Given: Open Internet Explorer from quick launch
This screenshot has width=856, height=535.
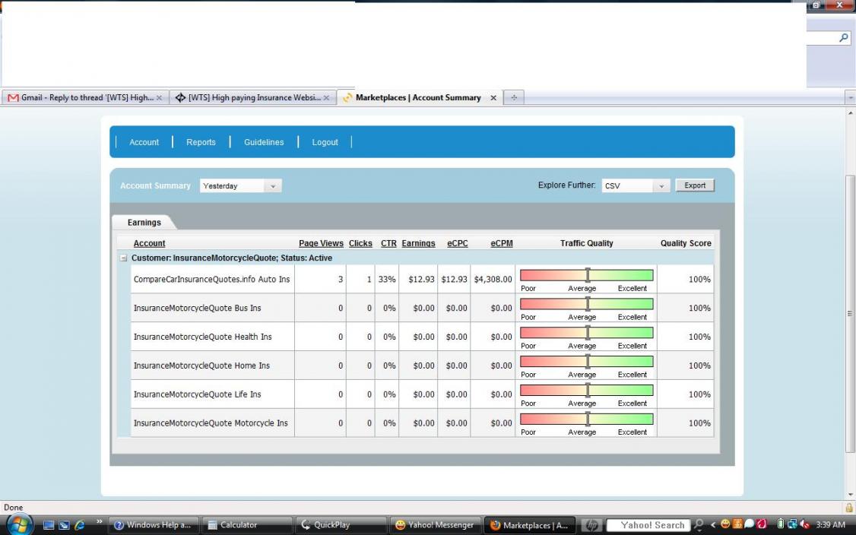Looking at the screenshot, I should click(x=80, y=524).
